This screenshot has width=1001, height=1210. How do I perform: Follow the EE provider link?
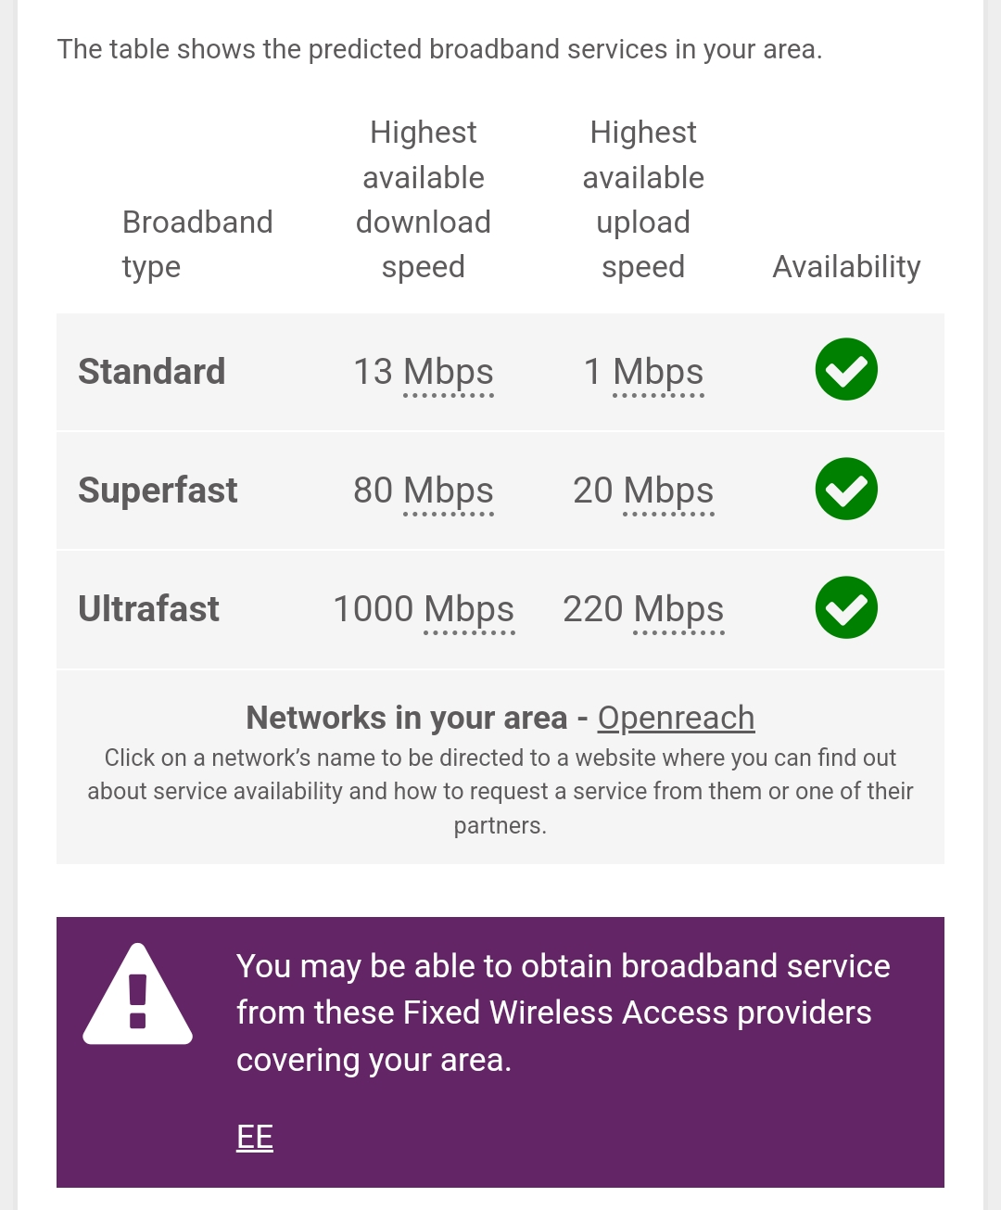coord(255,1137)
